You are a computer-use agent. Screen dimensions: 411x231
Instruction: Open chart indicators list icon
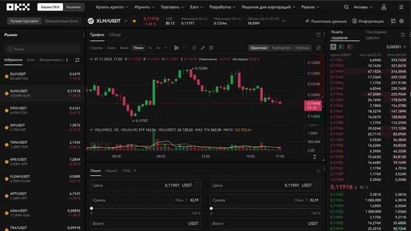[x=194, y=48]
